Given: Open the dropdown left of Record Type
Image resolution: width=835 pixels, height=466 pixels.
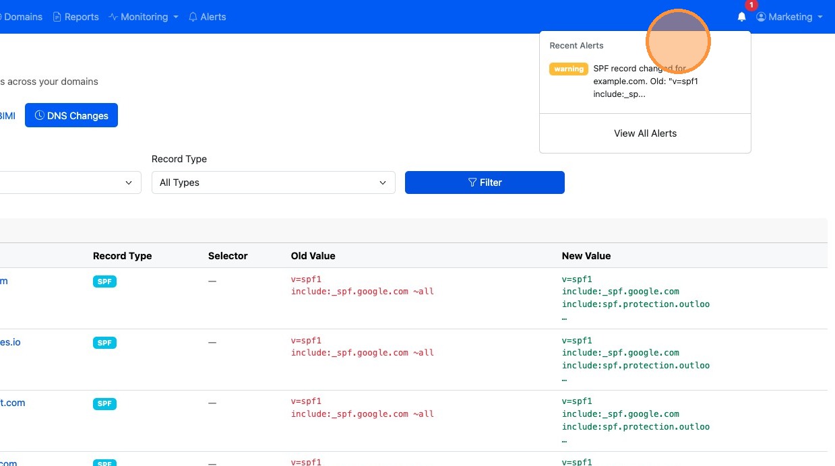Looking at the screenshot, I should pos(70,182).
